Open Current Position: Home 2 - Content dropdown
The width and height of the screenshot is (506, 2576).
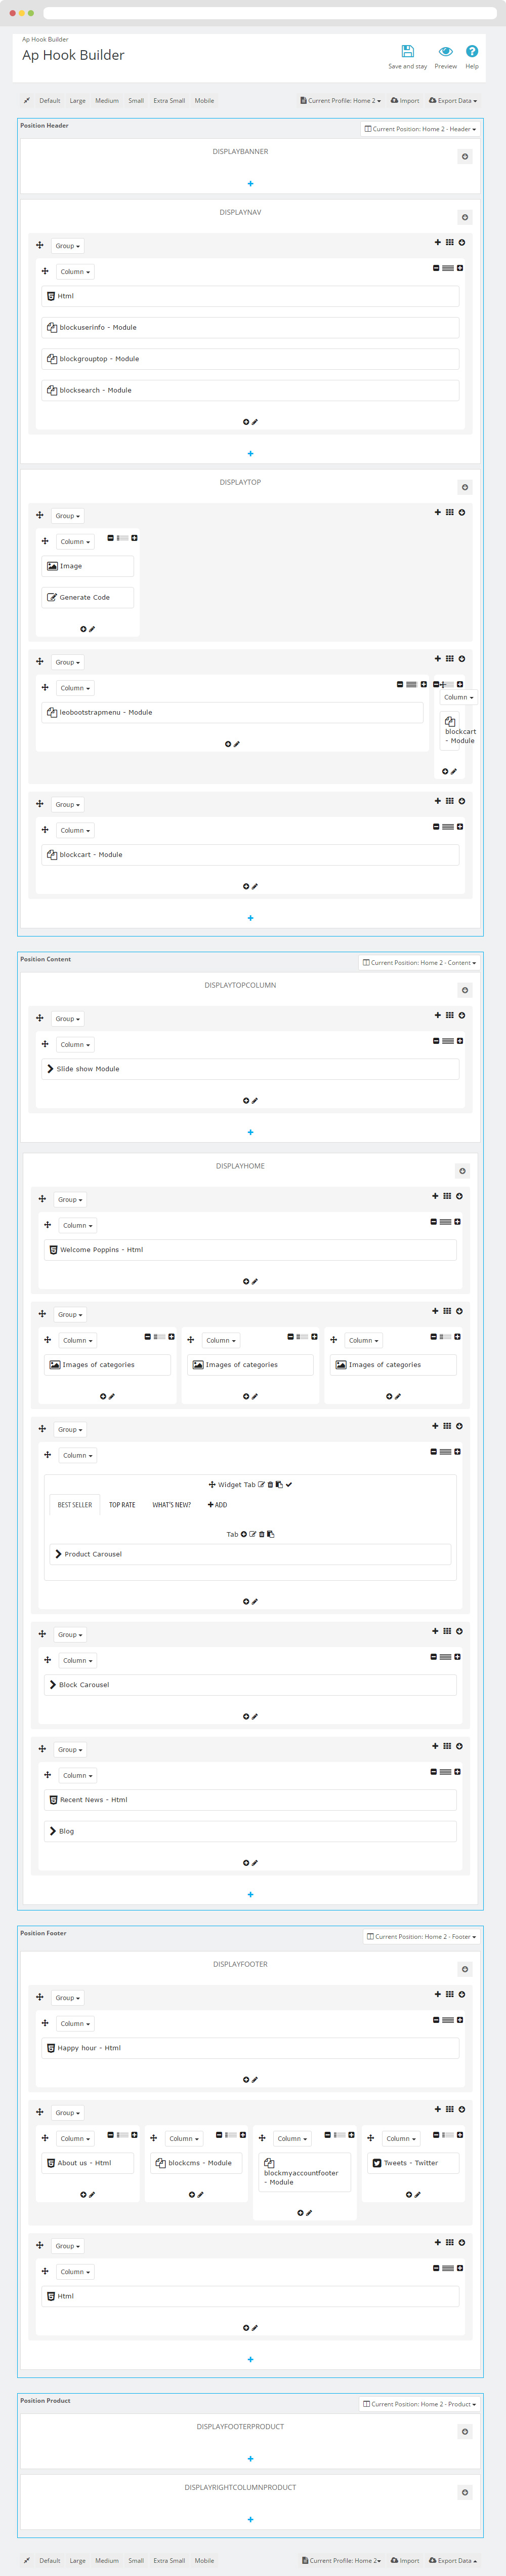419,962
